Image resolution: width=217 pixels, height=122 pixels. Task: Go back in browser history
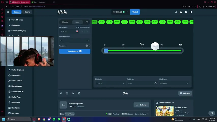point(7,7)
